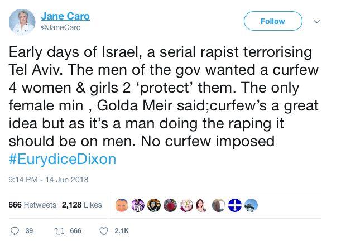Expand the tweet options chevron menu
This screenshot has width=341, height=246.
pos(317,21)
